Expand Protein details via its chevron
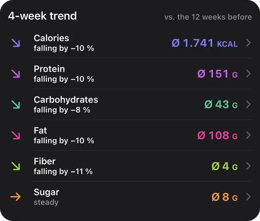This screenshot has width=260, height=221. click(248, 74)
